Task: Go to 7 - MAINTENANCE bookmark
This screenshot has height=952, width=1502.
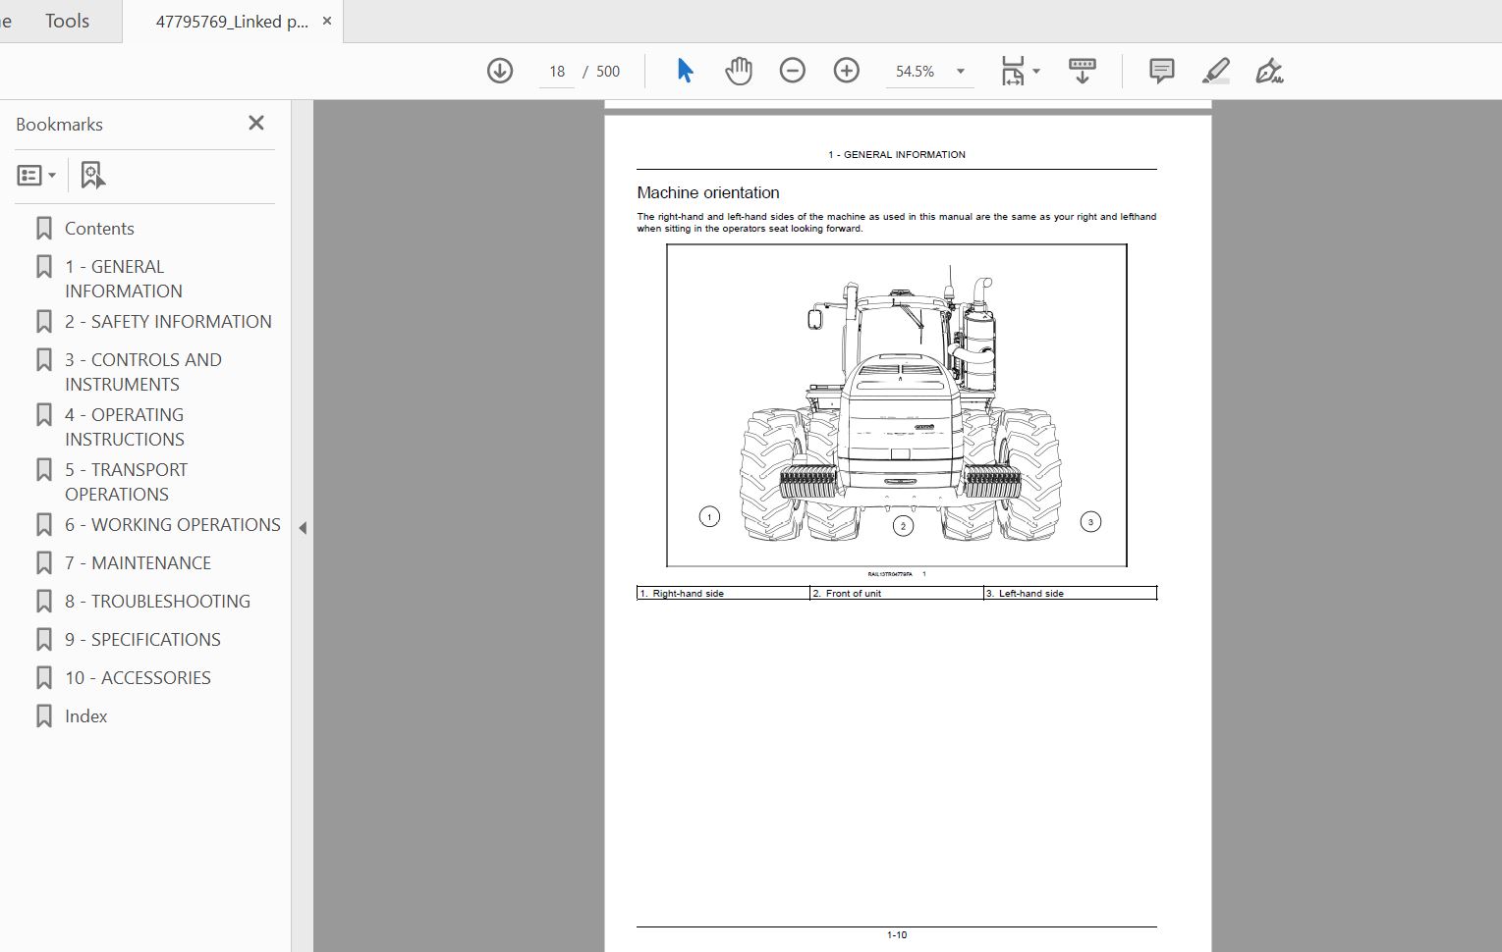Action: (138, 562)
